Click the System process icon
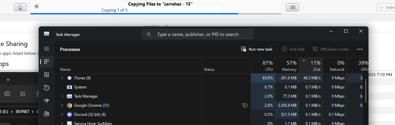 coord(69,87)
